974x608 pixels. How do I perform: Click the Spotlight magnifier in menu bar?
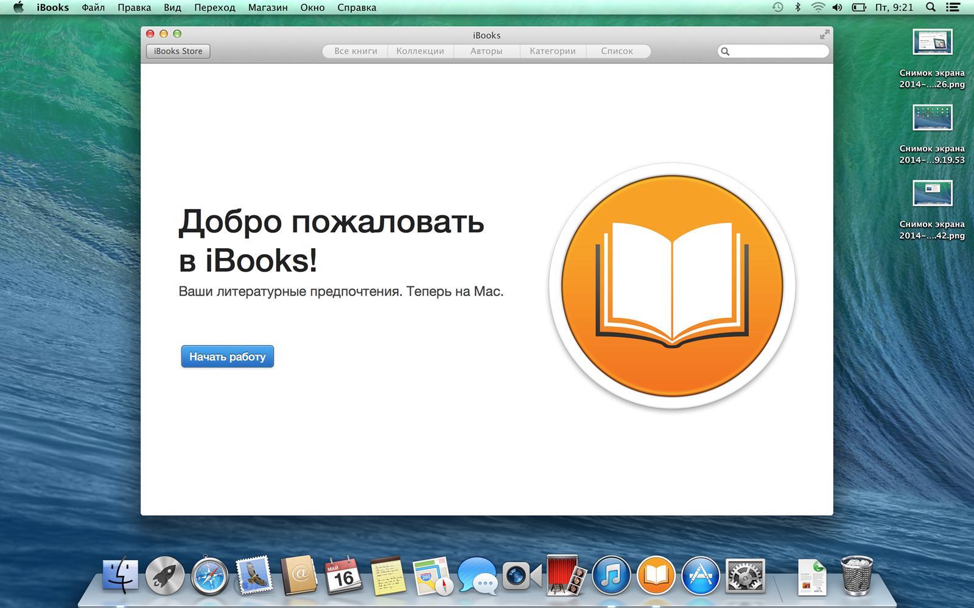[x=930, y=7]
